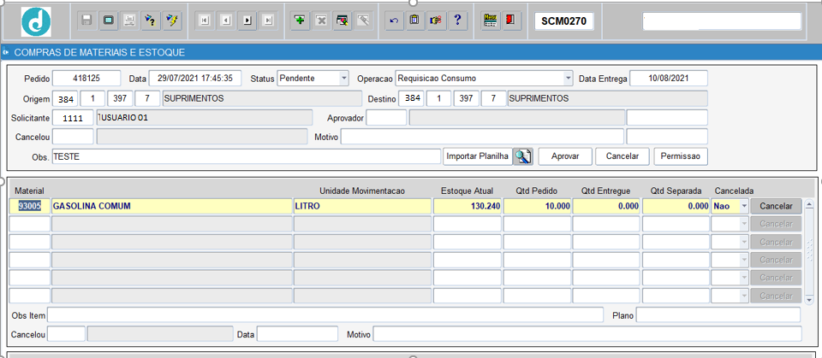Viewport: 822px width, 358px height.
Task: Click the Aprovar button
Action: pos(565,156)
